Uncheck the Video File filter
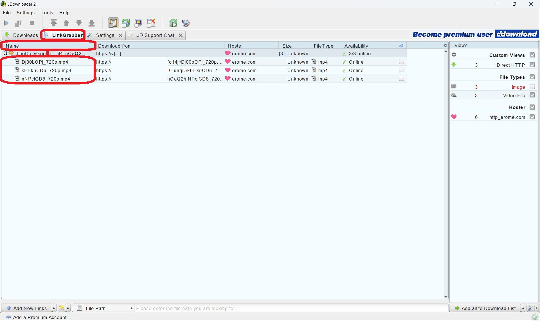540x321 pixels. pos(532,95)
